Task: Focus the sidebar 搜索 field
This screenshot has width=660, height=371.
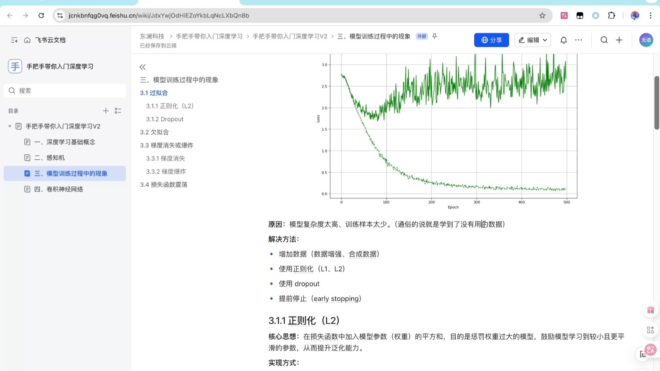Action: pyautogui.click(x=65, y=91)
